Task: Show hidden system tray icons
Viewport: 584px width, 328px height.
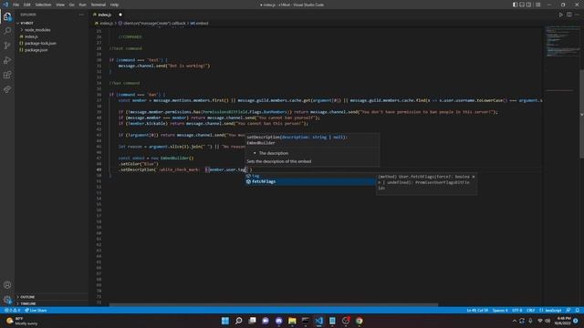Action: point(515,321)
